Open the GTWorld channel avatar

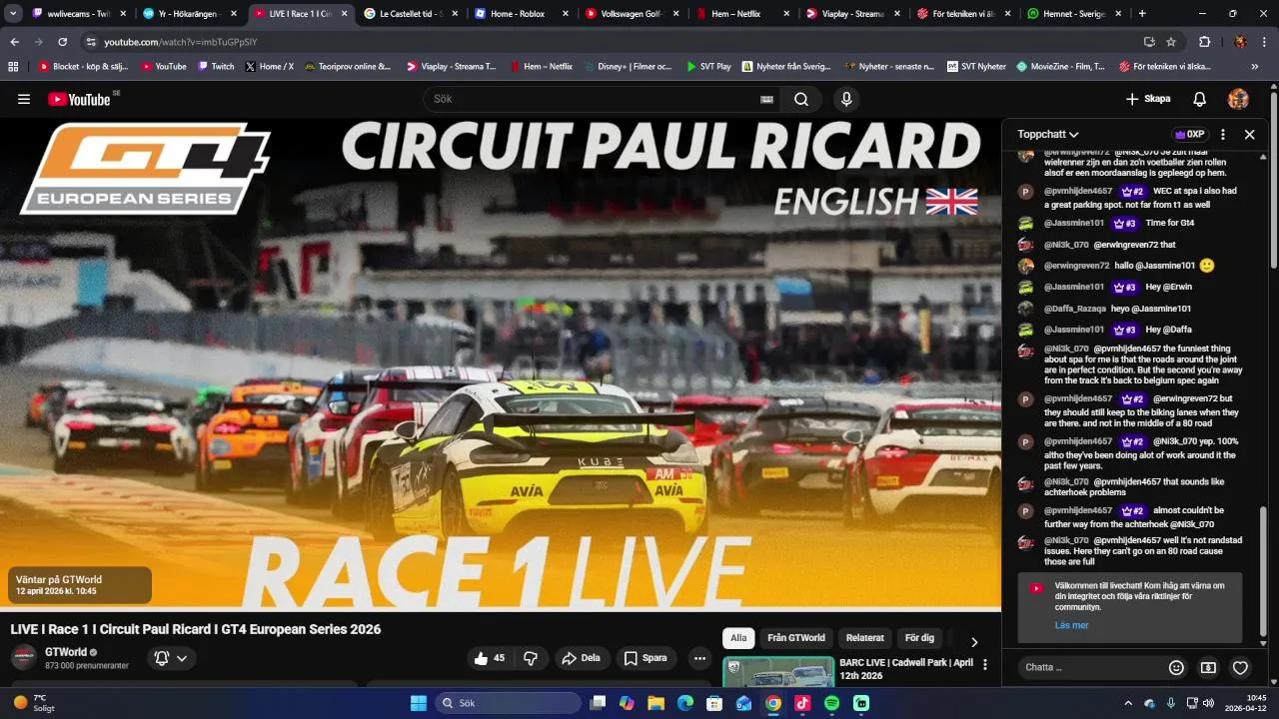24,657
